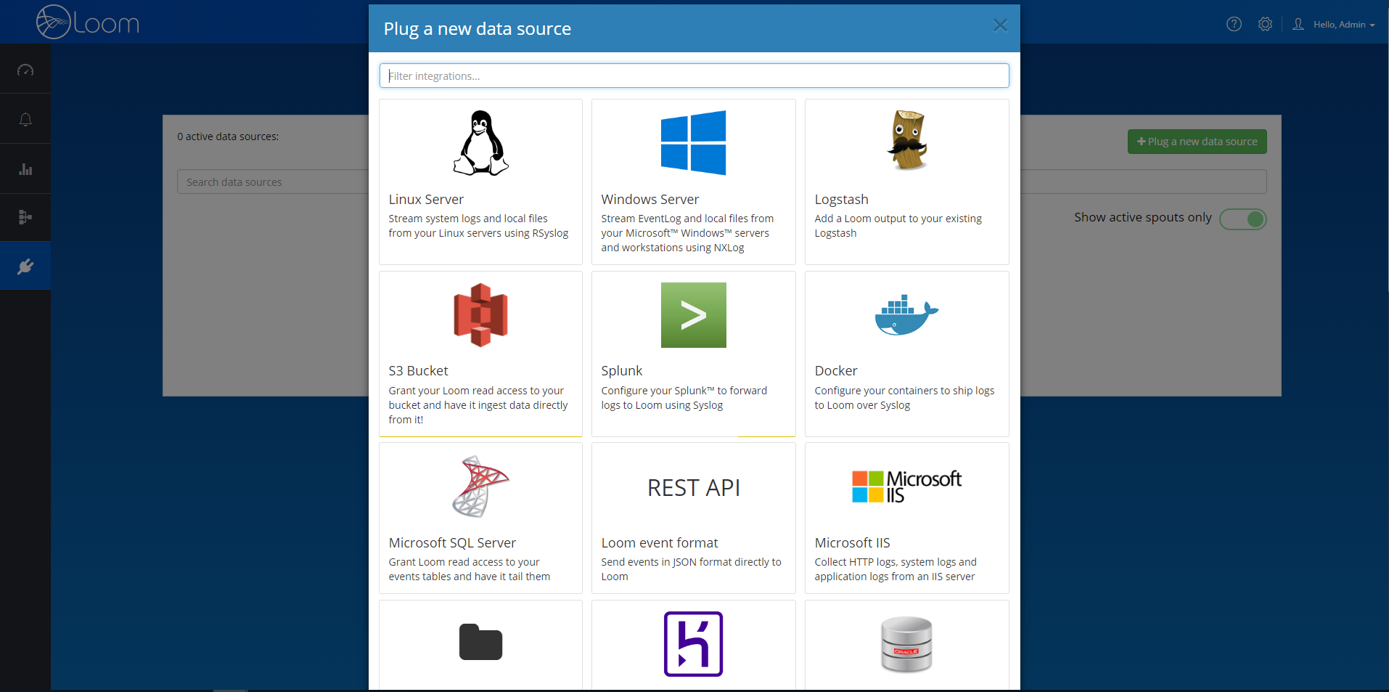
Task: Click the Loom logo
Action: [x=88, y=22]
